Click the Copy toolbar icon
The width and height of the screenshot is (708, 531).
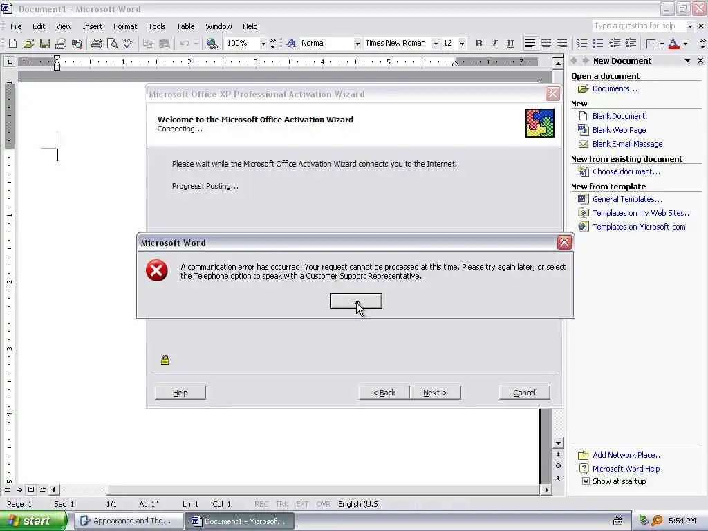(148, 44)
